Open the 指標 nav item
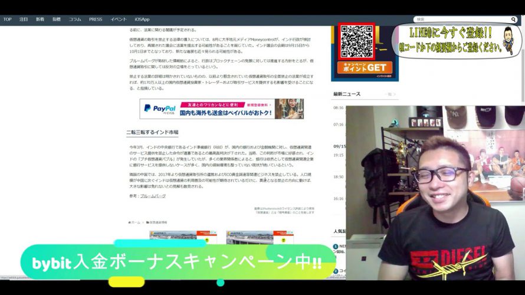This screenshot has width=525, height=295. coord(56,19)
